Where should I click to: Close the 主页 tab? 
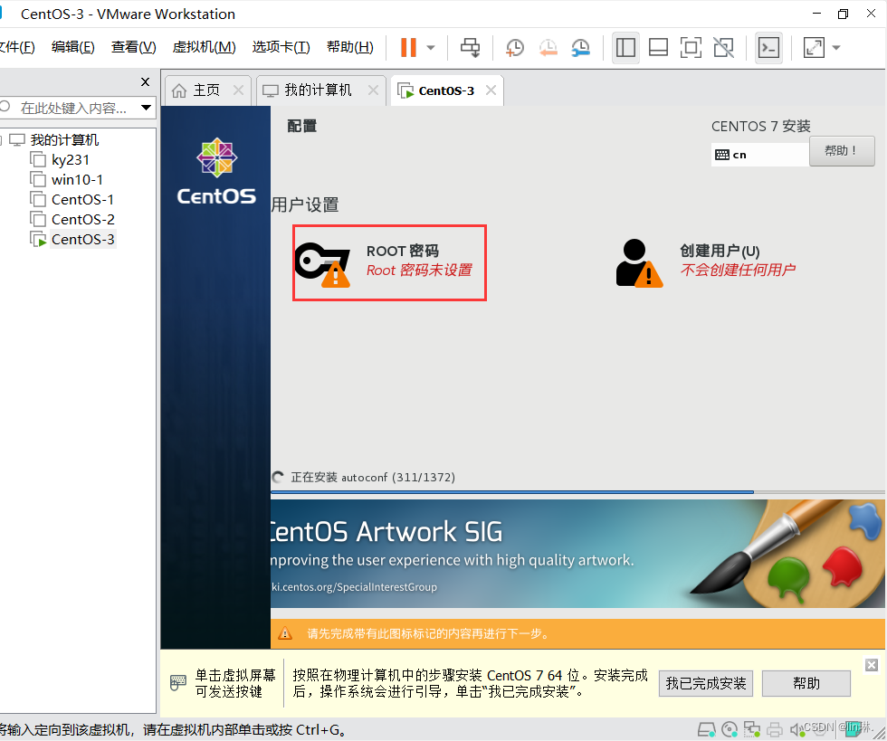[x=239, y=90]
